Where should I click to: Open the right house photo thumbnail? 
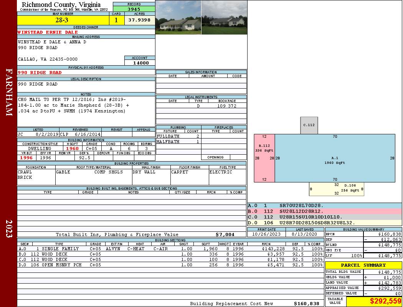225,17
